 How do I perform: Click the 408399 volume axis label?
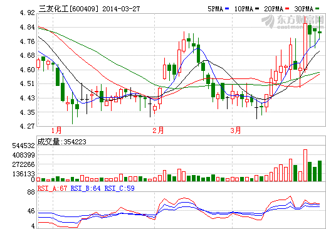(x=23, y=155)
